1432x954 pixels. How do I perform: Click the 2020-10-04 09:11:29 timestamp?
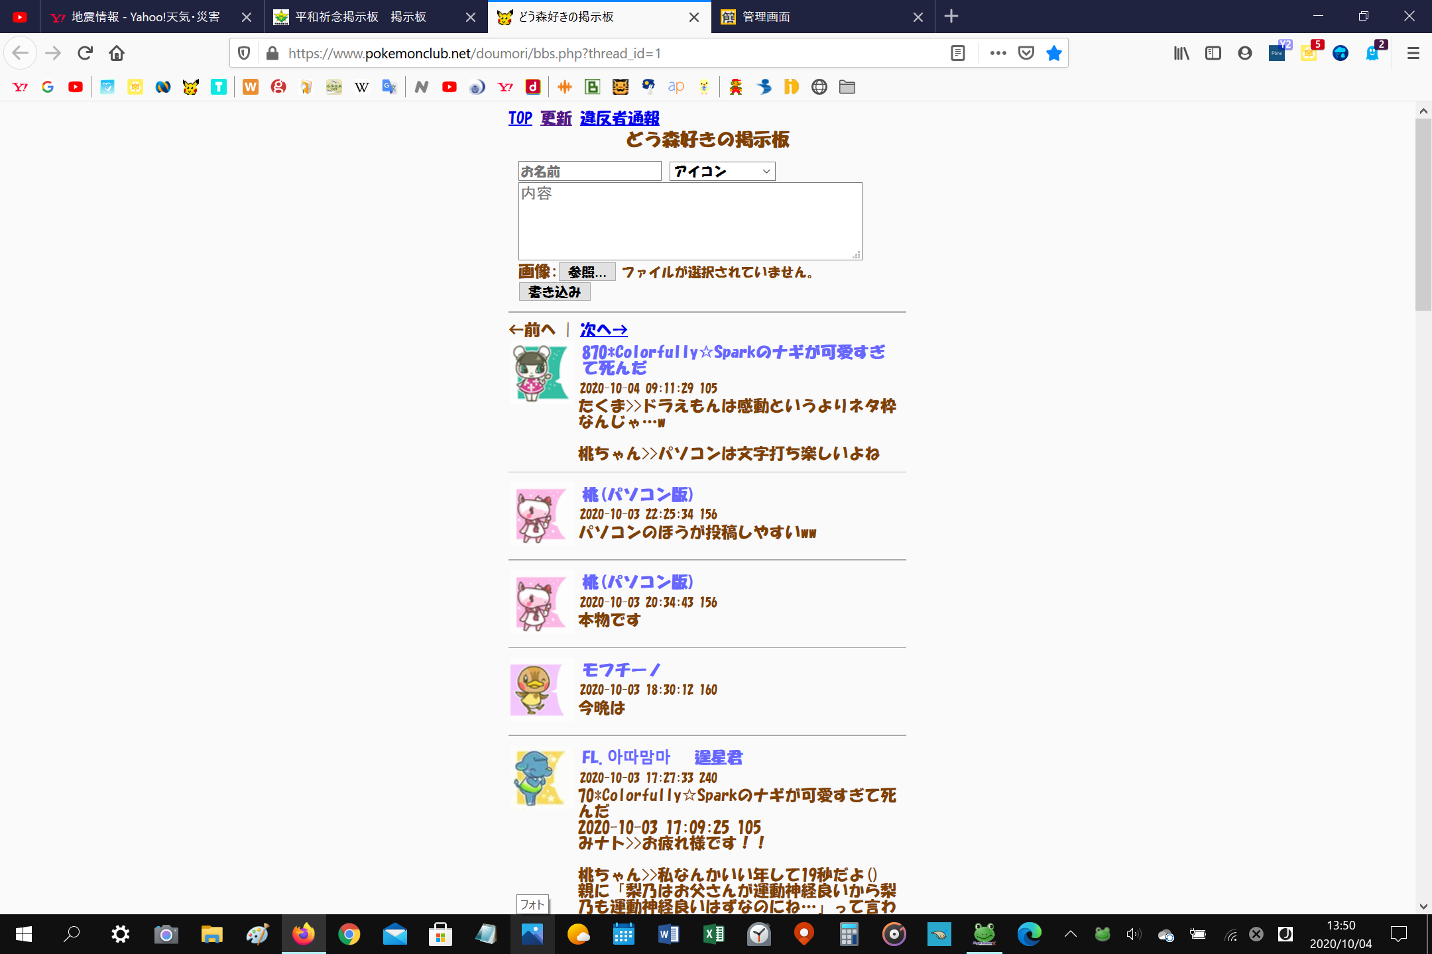click(x=636, y=388)
